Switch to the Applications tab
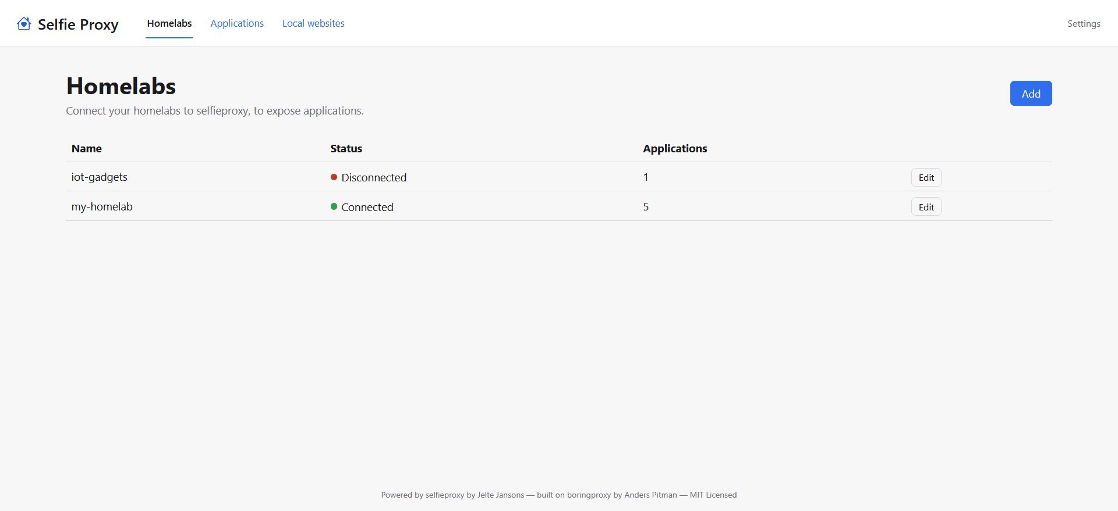This screenshot has width=1118, height=511. [237, 23]
